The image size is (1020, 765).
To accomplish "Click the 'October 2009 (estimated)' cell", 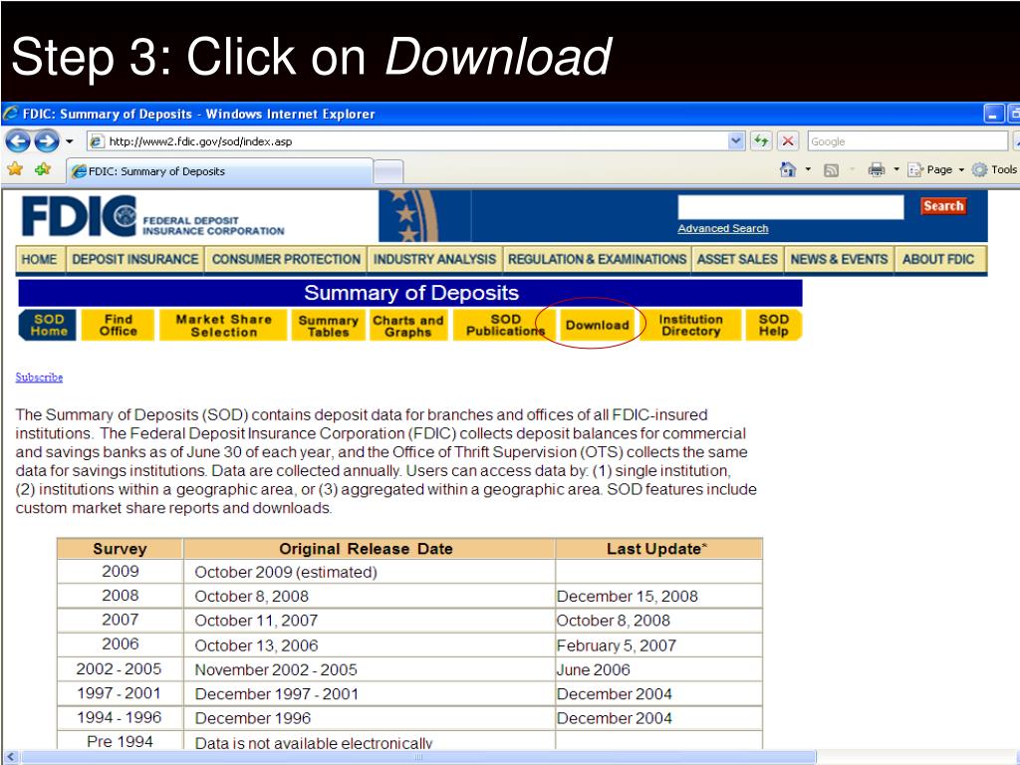I will click(370, 572).
